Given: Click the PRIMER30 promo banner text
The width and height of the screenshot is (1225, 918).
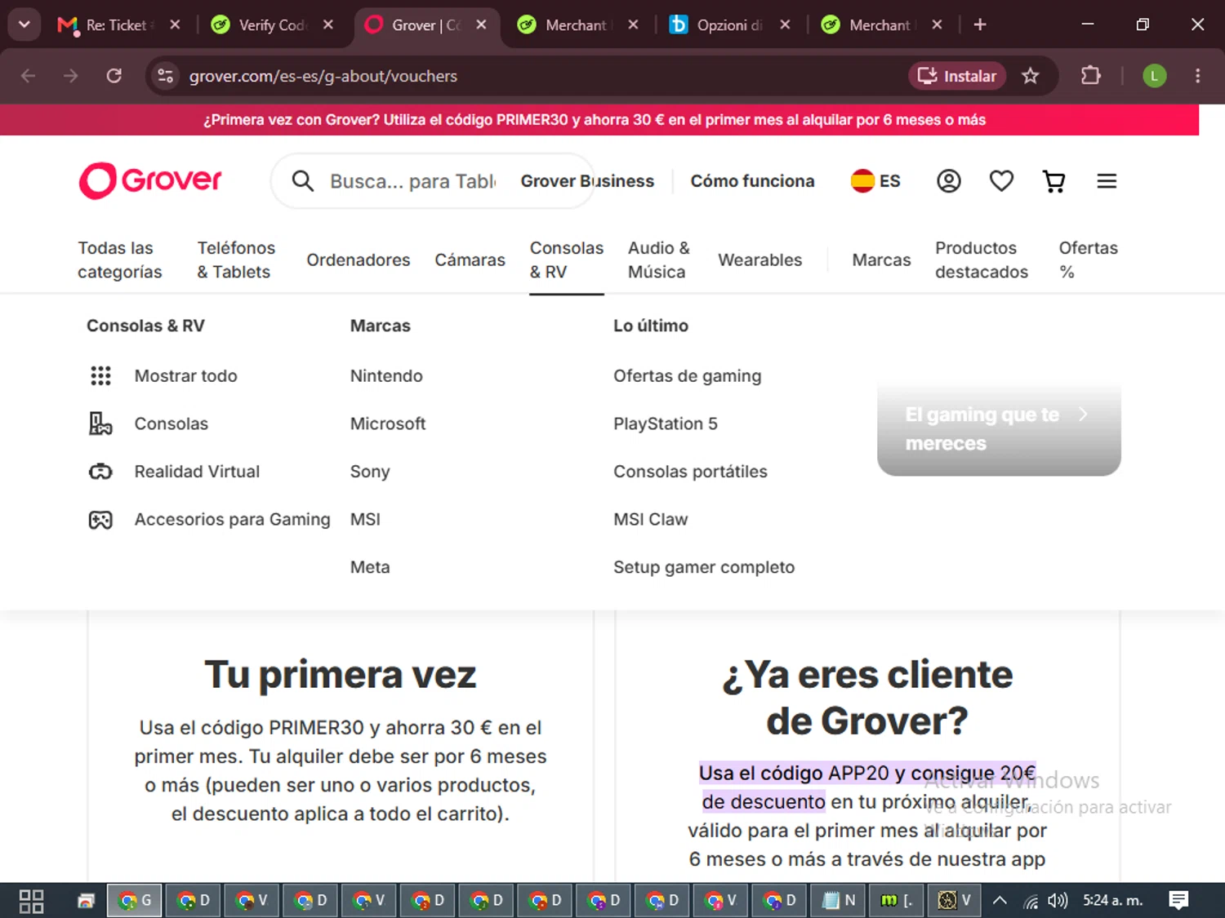Looking at the screenshot, I should coord(595,120).
